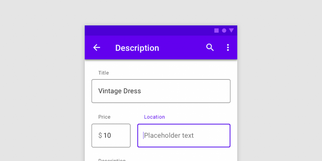
Task: Click the Description app bar title
Action: click(137, 48)
